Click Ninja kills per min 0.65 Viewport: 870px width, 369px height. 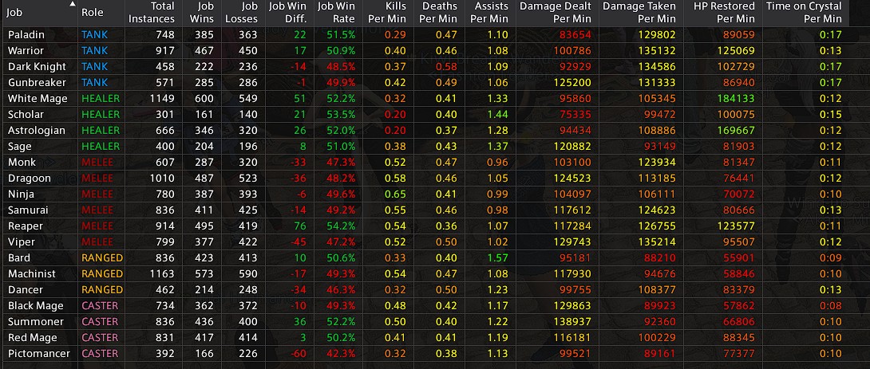click(395, 194)
